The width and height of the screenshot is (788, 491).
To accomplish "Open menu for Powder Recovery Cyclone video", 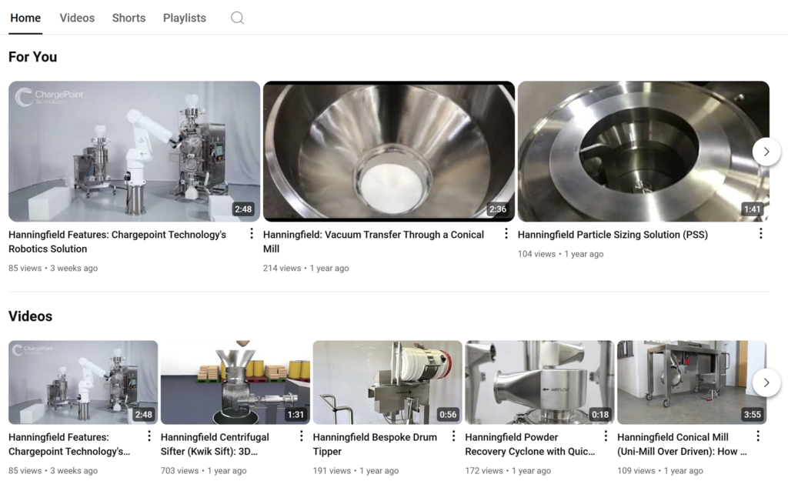I will 606,436.
